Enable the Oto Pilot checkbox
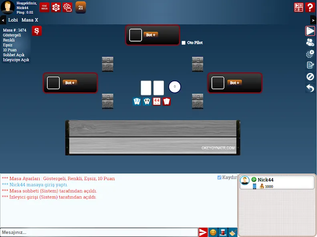Viewport: 317px width, 237px height. click(x=184, y=43)
